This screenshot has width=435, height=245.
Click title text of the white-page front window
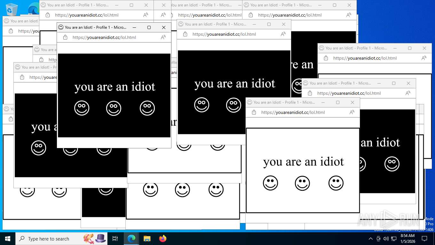(x=284, y=102)
